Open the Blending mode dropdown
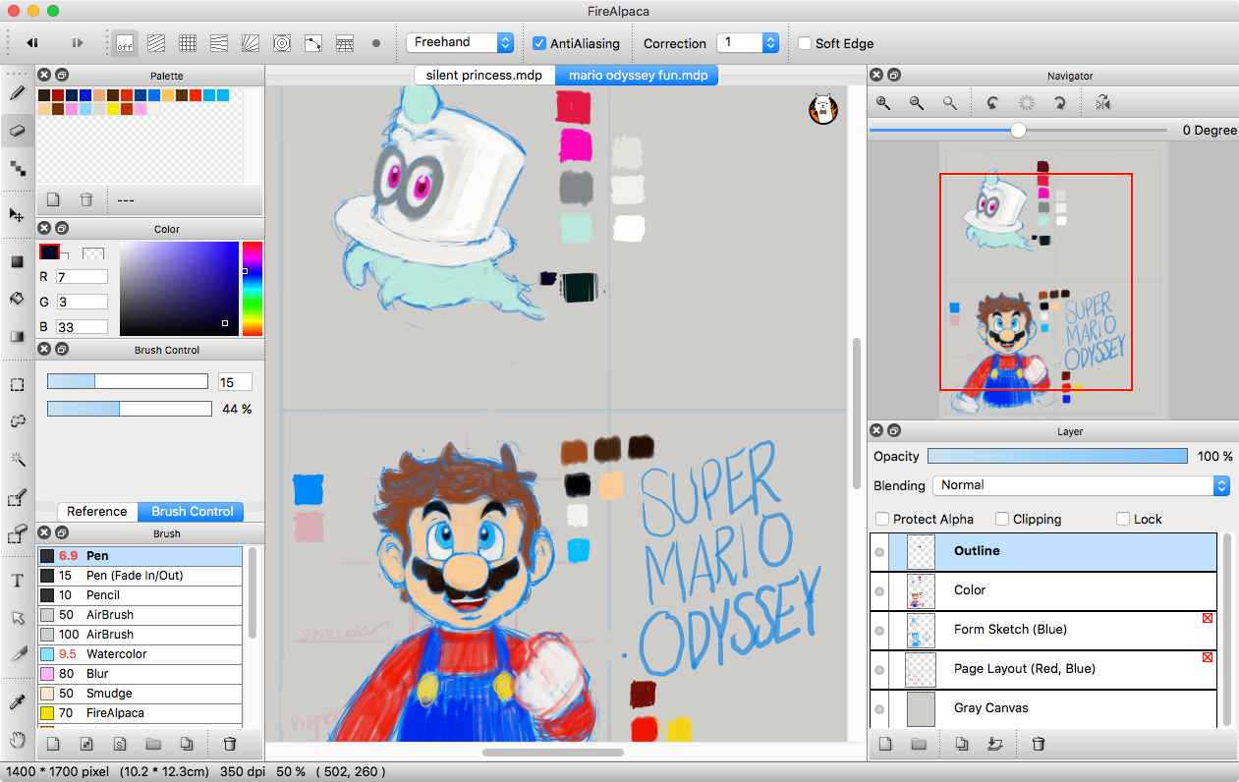This screenshot has width=1239, height=782. tap(1081, 485)
